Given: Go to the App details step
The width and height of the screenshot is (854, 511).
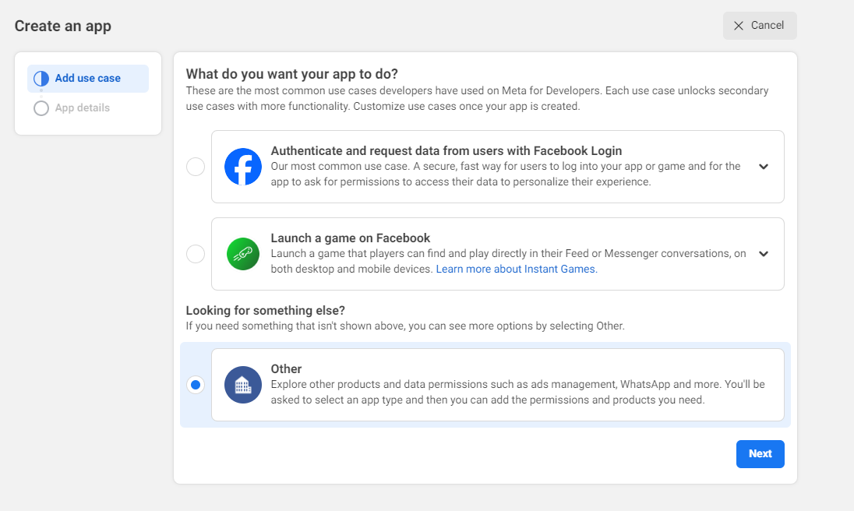Looking at the screenshot, I should (83, 107).
